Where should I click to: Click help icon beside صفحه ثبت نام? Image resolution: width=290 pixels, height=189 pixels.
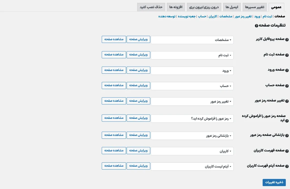[x=287, y=55]
